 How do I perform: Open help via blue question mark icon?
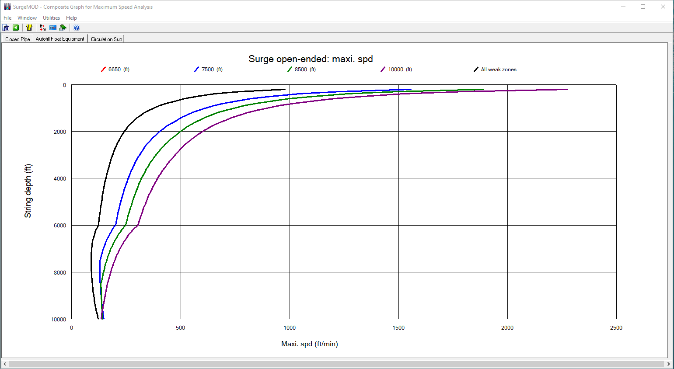(77, 28)
